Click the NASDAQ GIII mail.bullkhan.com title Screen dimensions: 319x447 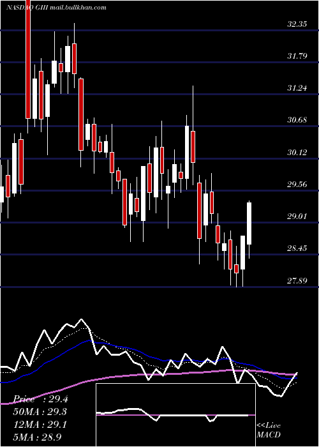click(x=56, y=8)
